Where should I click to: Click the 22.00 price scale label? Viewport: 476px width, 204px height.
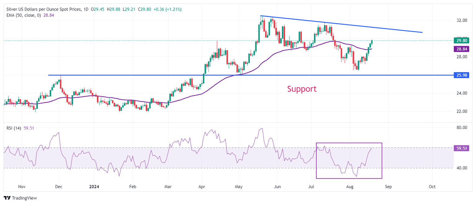click(461, 111)
